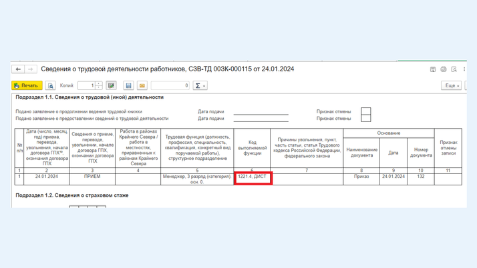Click the top-right preview magnifier icon
This screenshot has width=477, height=268.
(454, 69)
